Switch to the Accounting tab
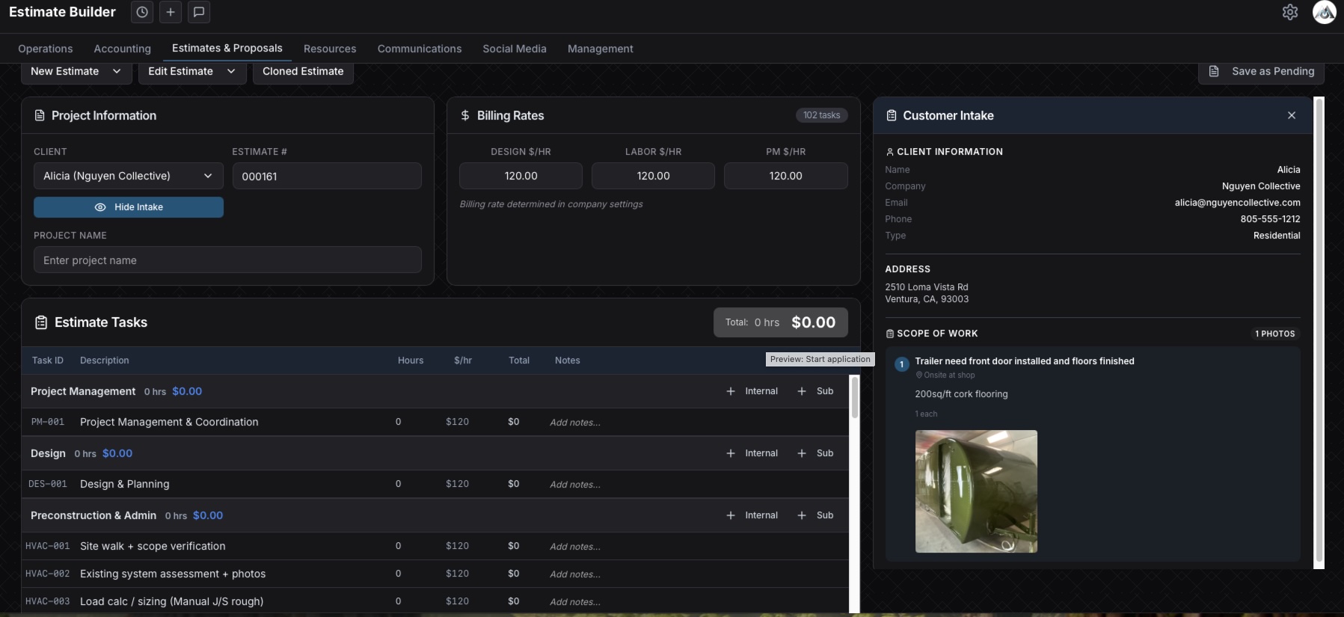Image resolution: width=1344 pixels, height=617 pixels. click(123, 49)
